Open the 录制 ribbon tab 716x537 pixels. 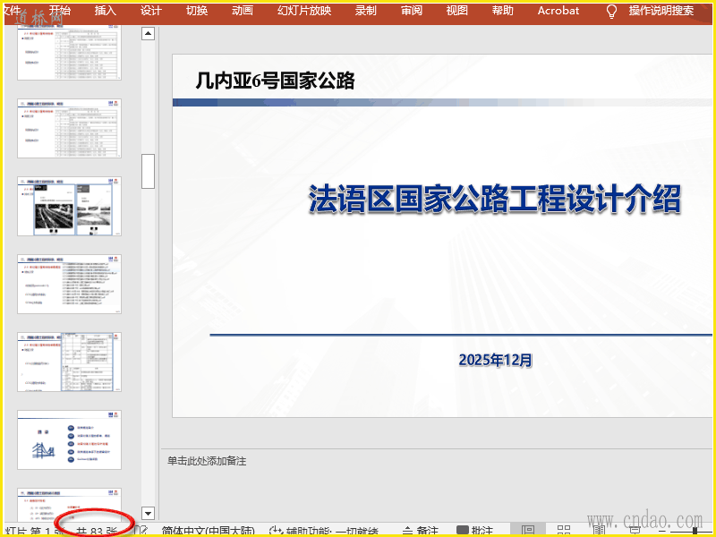click(366, 10)
